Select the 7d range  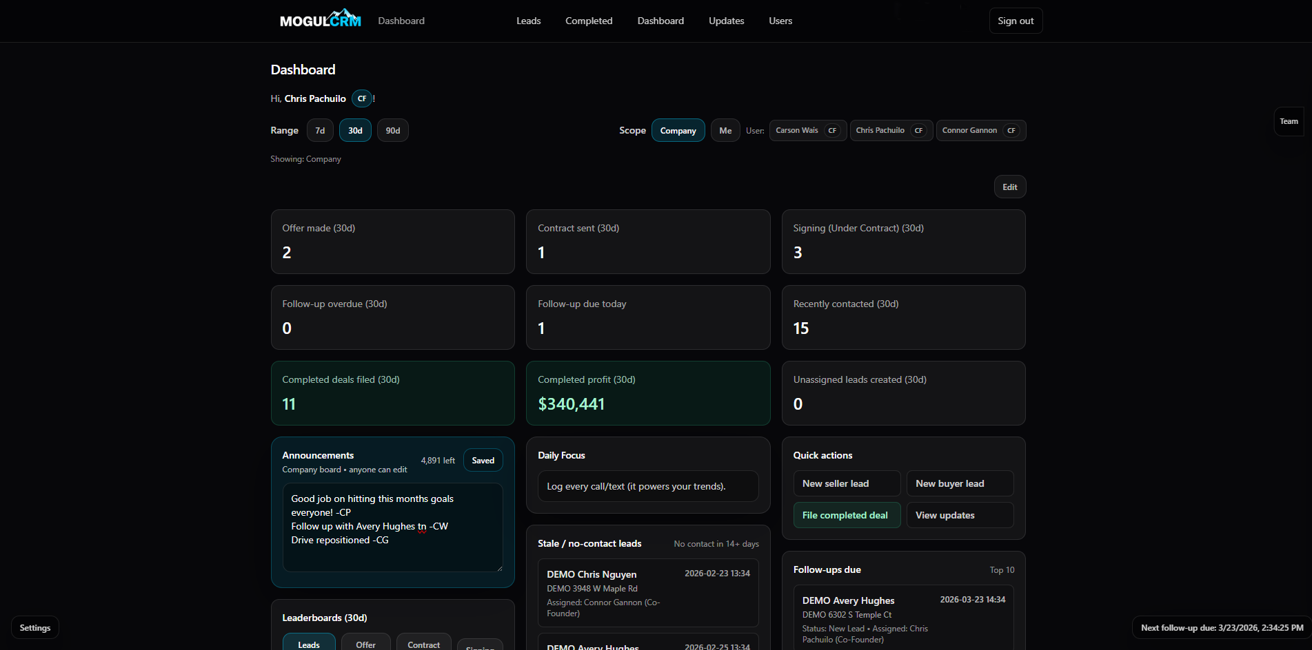(x=319, y=130)
